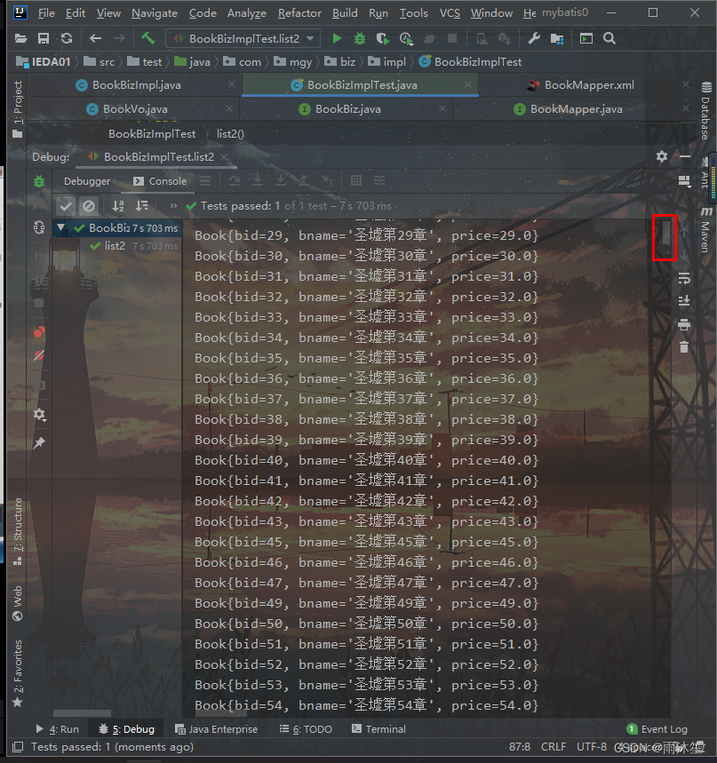Close the BookBiz.java tab
The height and width of the screenshot is (763, 717).
click(442, 108)
